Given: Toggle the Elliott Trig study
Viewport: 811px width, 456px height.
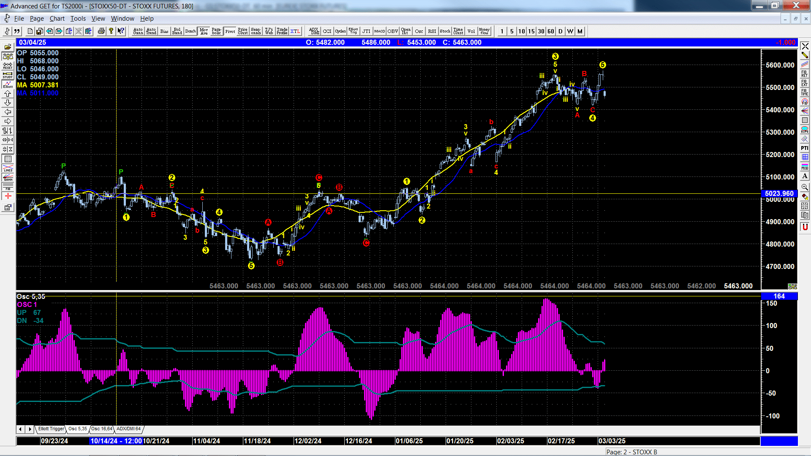Looking at the screenshot, I should [x=353, y=31].
